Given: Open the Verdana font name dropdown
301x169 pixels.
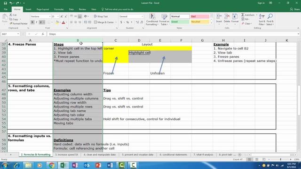Looking at the screenshot, I should (x=50, y=16).
